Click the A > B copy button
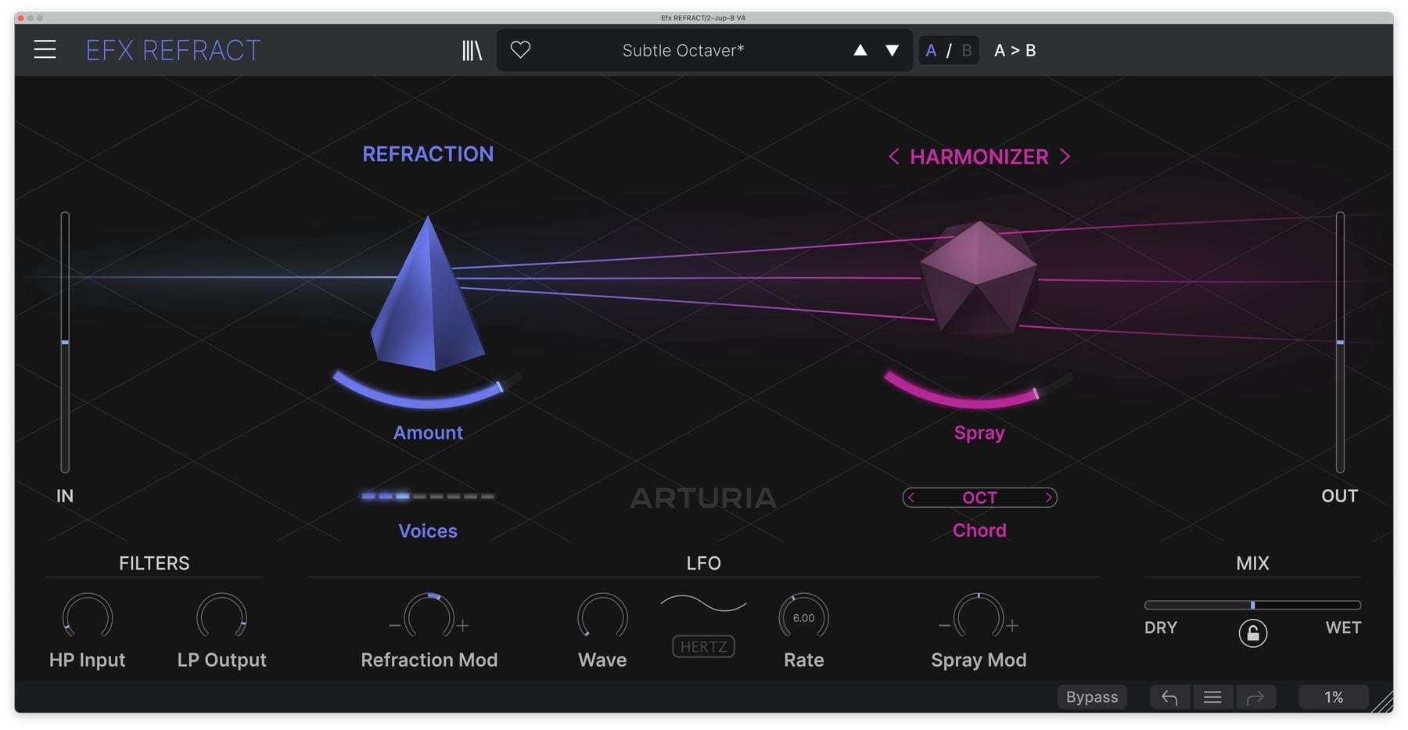 (1015, 50)
